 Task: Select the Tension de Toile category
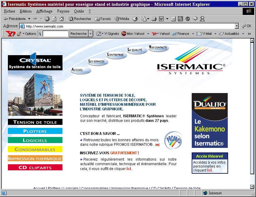(35, 122)
